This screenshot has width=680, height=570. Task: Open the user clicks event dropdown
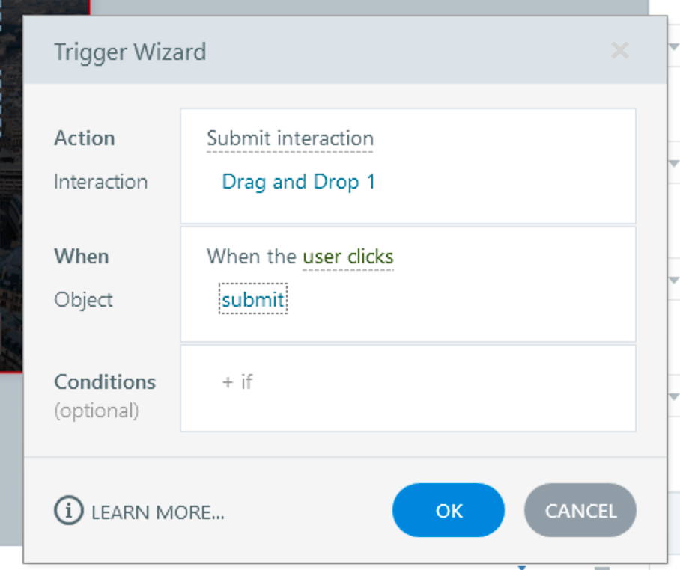pos(347,257)
